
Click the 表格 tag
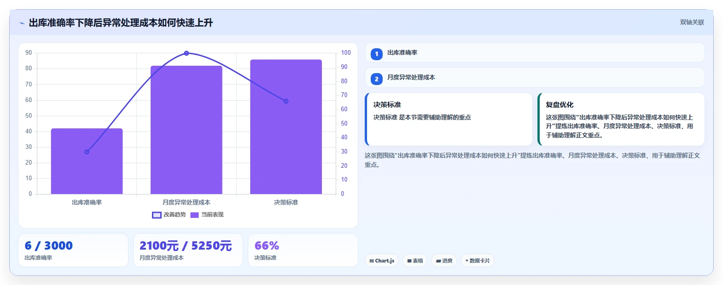[x=415, y=261]
